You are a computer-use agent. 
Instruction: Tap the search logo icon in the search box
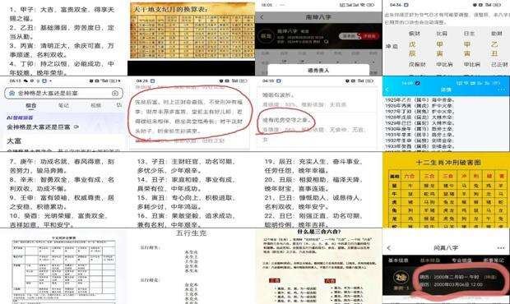pyautogui.click(x=12, y=93)
